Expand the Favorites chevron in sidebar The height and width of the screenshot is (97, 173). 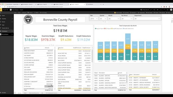tap(12, 19)
